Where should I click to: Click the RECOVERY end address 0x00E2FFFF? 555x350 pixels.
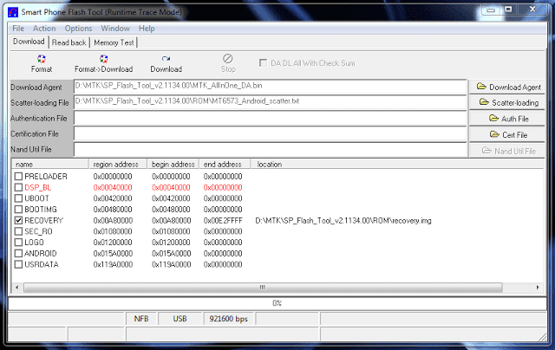223,221
